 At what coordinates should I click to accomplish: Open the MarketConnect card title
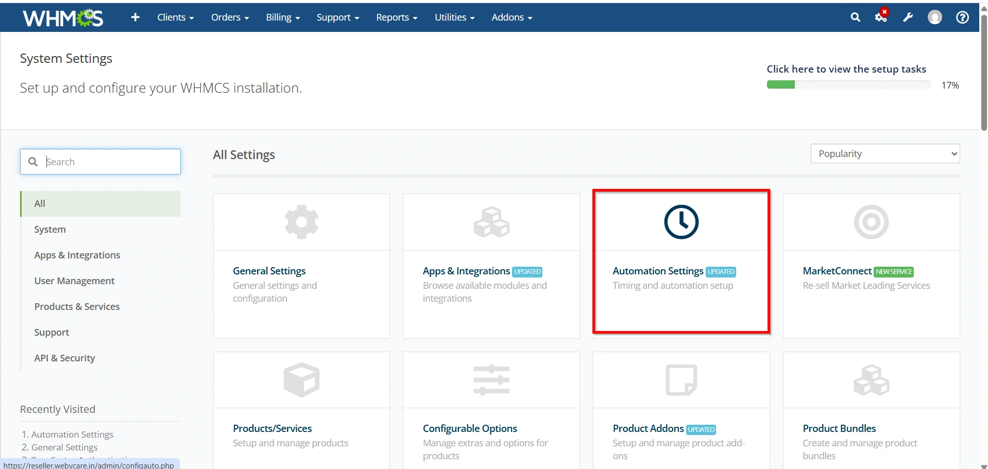pyautogui.click(x=837, y=271)
